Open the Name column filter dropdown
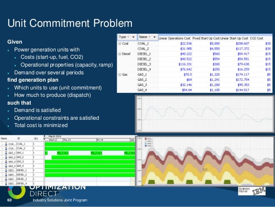 [154, 37]
